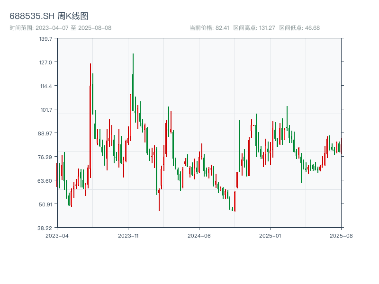This screenshot has width=379, height=284.
Task: Select the 76.29 y-axis price label
Action: (x=45, y=157)
